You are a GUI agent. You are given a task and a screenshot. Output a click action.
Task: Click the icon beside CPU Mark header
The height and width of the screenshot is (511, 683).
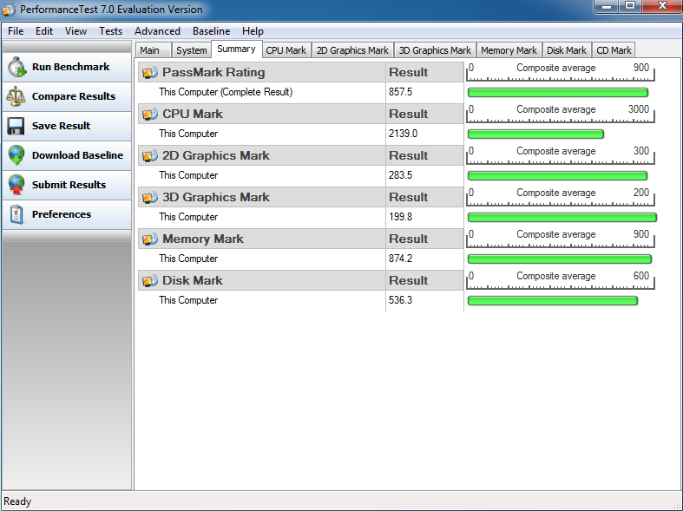point(150,114)
